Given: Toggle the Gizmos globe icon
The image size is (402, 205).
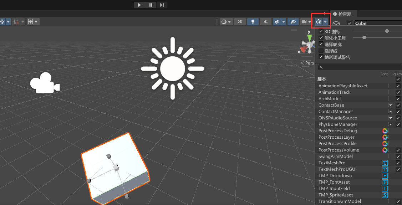Looking at the screenshot, I should pos(319,22).
